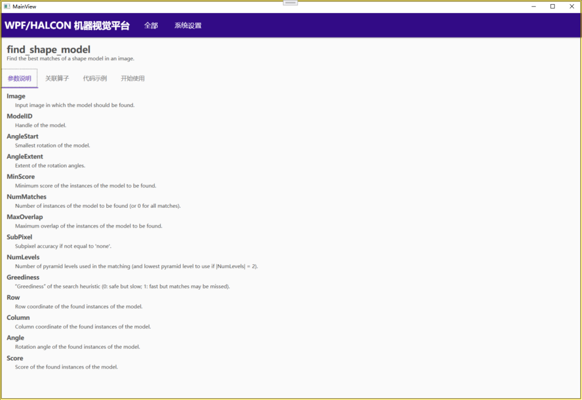Image resolution: width=582 pixels, height=400 pixels.
Task: Open the 开始使用 tab
Action: 133,78
